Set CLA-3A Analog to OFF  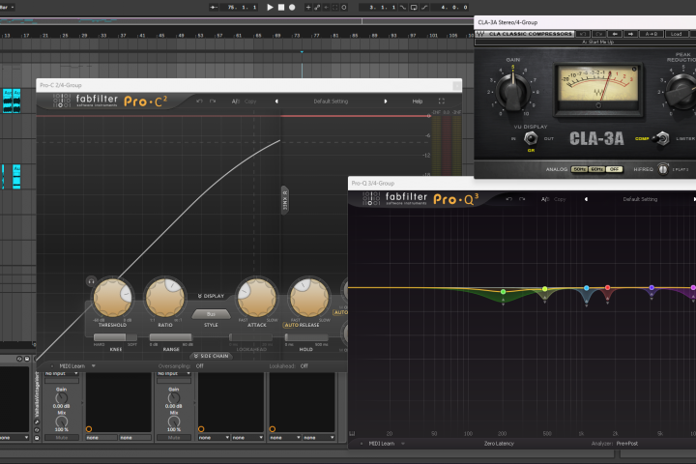click(615, 169)
